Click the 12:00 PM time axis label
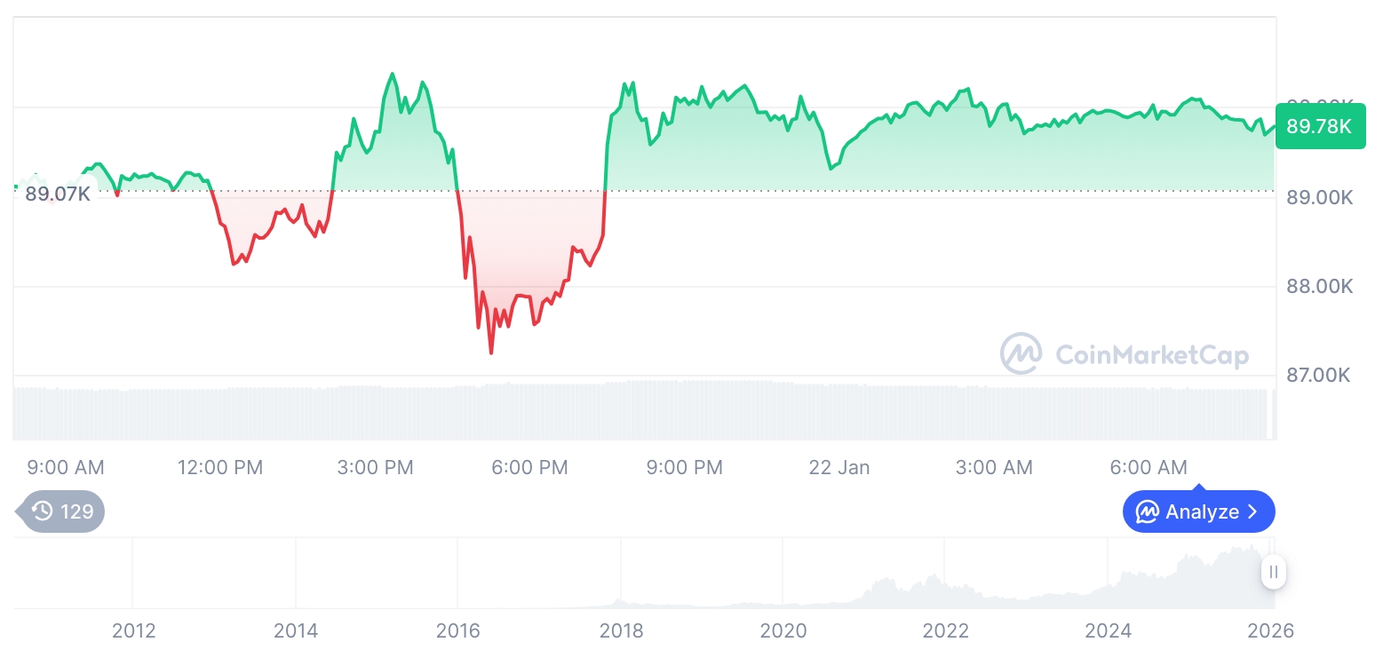 pyautogui.click(x=220, y=467)
